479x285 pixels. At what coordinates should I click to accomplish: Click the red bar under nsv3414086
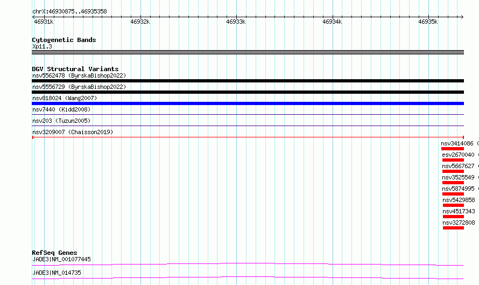(x=453, y=149)
